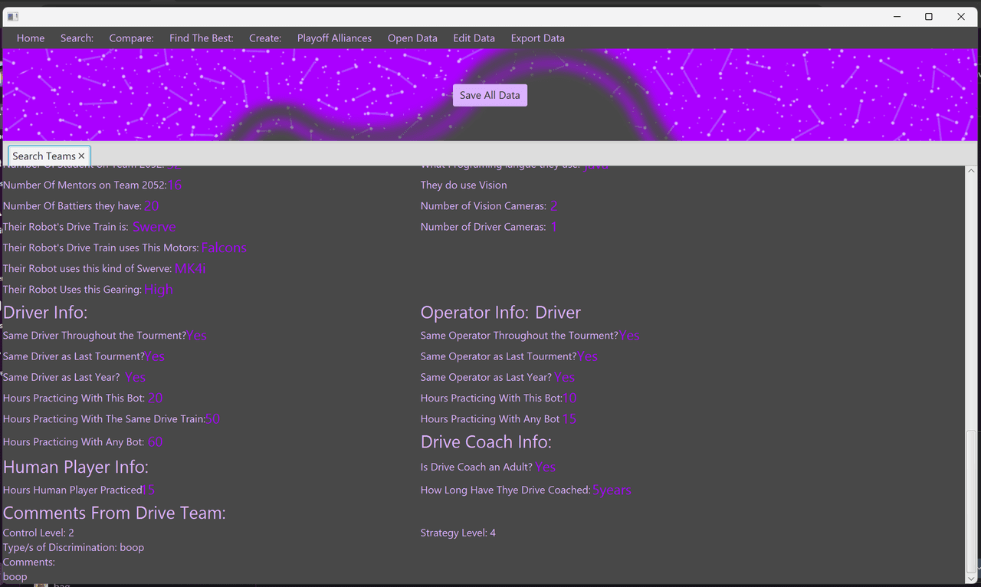Image resolution: width=981 pixels, height=587 pixels.
Task: Click the empty scrollbar track above the thumb
Action: pos(972,307)
